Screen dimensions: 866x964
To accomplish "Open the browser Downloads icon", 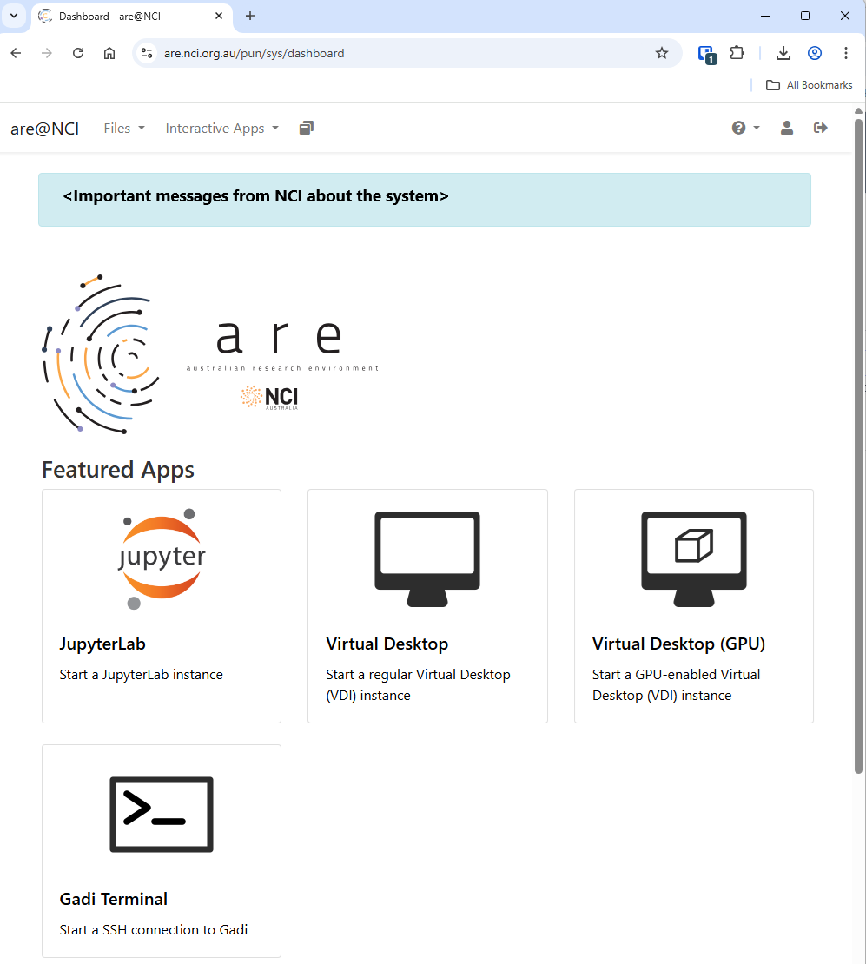I will pyautogui.click(x=783, y=53).
